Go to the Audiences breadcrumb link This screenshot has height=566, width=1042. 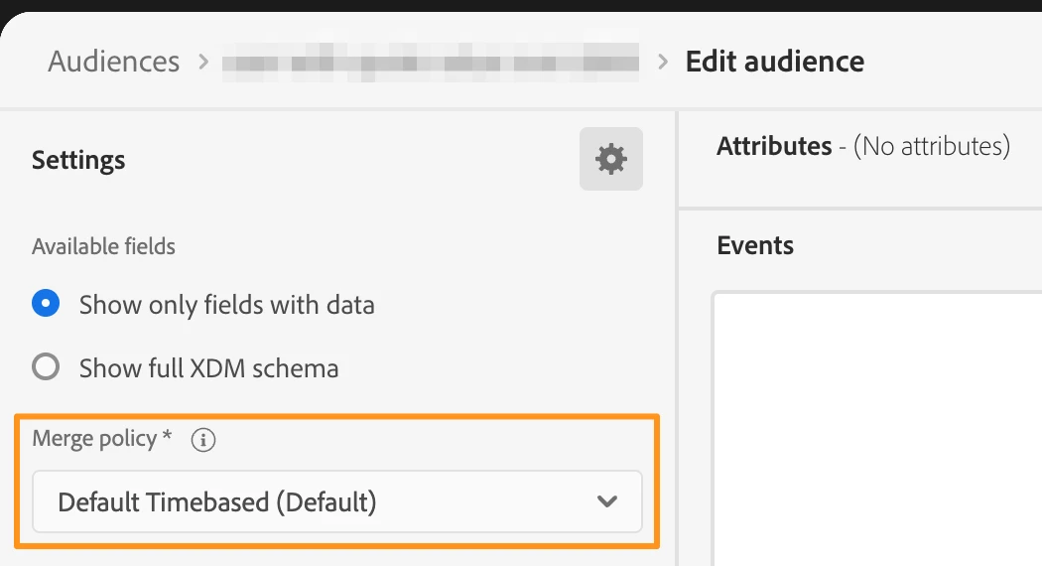pyautogui.click(x=114, y=62)
